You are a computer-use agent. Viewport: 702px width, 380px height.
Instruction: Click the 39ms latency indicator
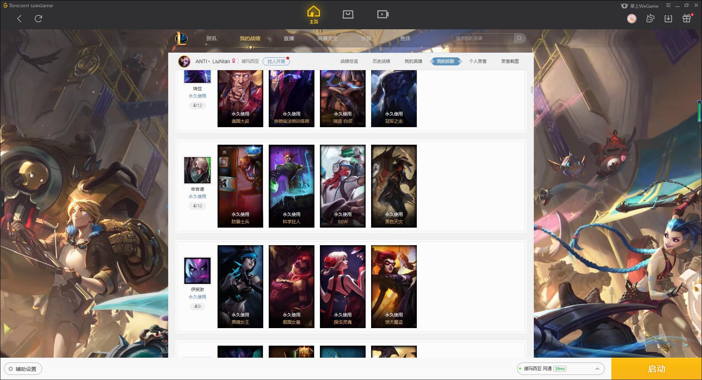tap(560, 369)
